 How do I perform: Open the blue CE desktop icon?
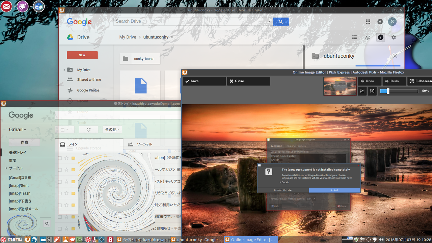(x=39, y=6)
